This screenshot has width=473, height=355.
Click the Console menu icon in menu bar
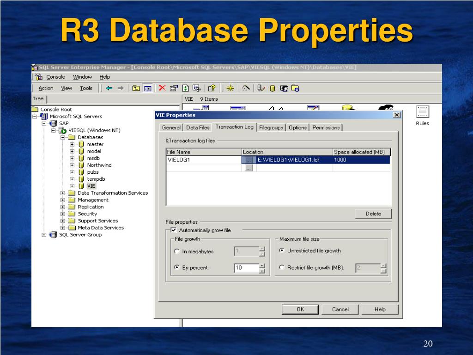(39, 77)
